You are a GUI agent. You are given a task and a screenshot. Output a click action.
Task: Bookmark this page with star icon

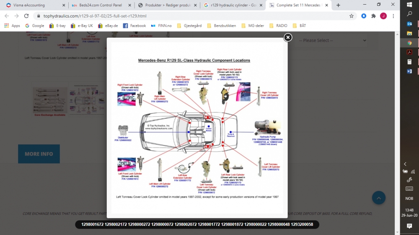click(352, 16)
